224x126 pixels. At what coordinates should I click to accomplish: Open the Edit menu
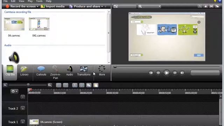coord(13,1)
